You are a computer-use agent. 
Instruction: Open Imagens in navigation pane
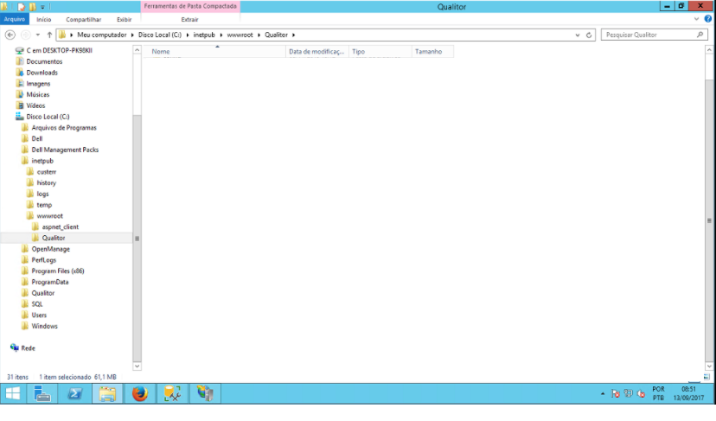pyautogui.click(x=38, y=84)
